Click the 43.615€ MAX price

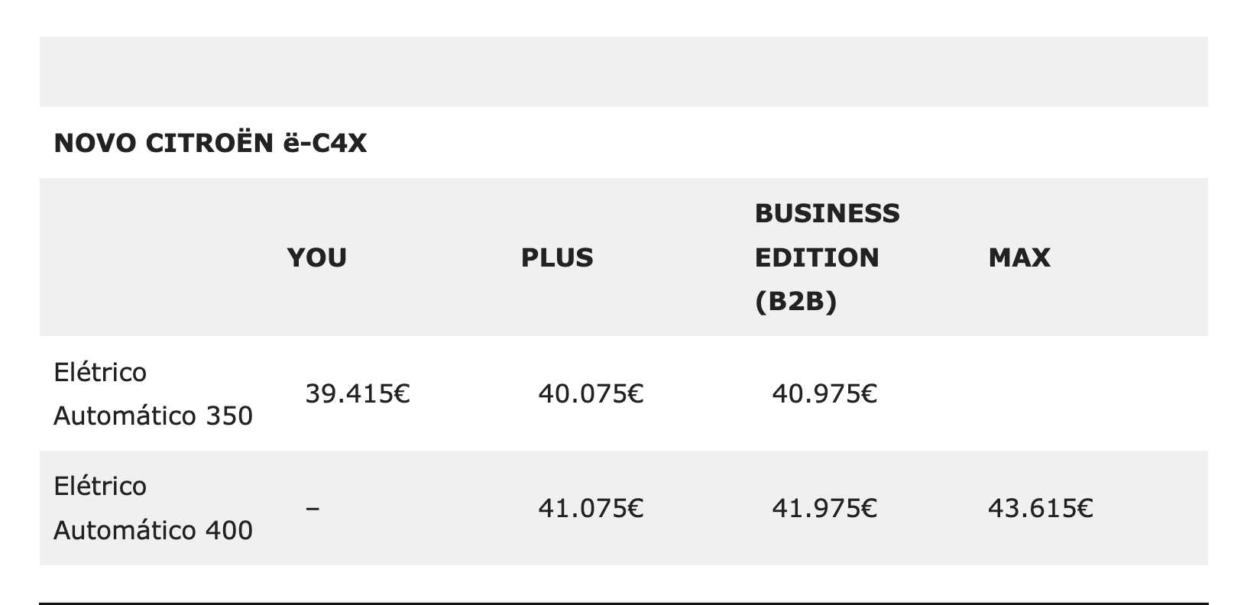point(1041,507)
